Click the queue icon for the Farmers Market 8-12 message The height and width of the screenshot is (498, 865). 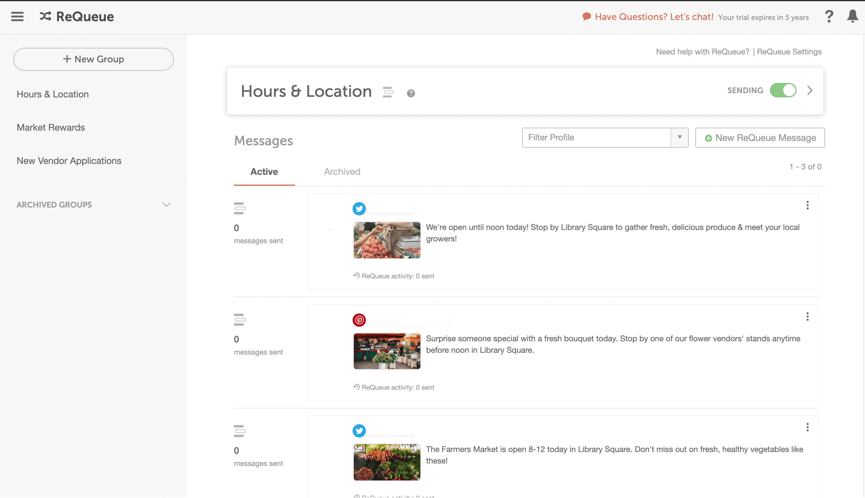point(240,431)
